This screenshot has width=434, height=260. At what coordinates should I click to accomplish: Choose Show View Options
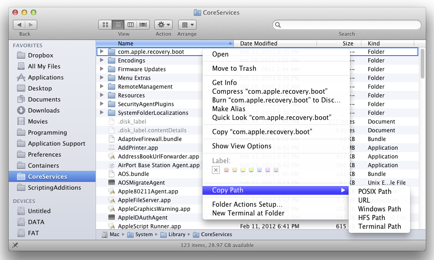coord(276,146)
